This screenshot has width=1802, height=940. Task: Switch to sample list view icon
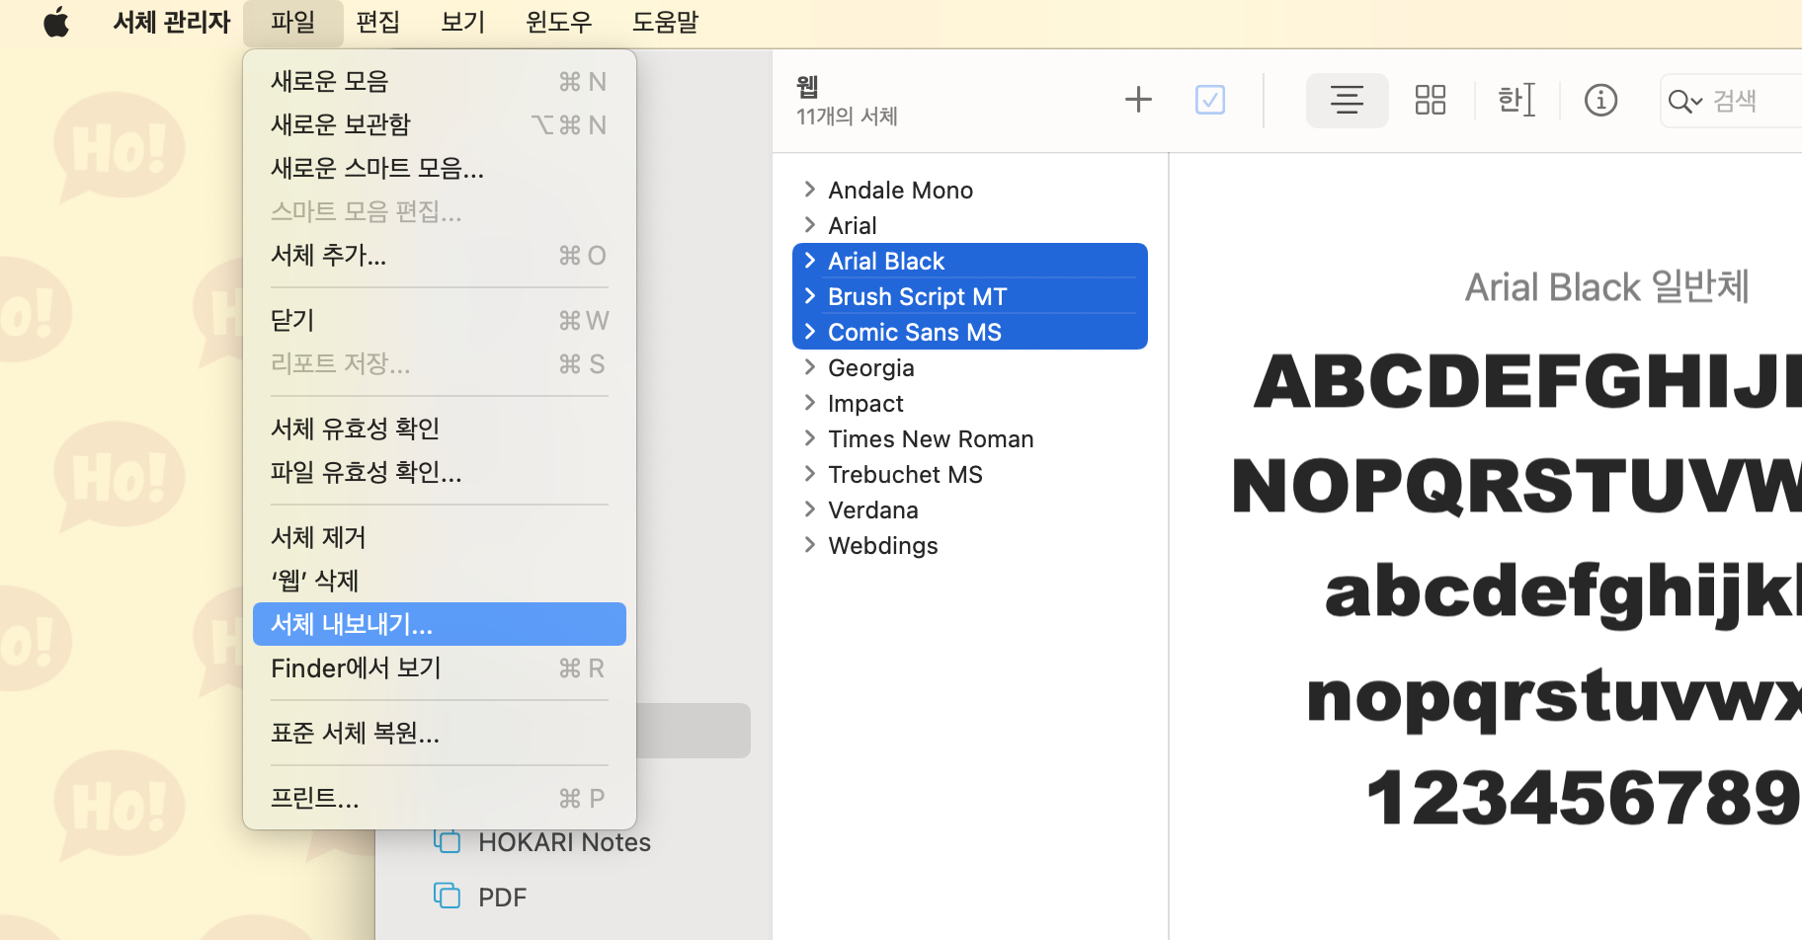(1347, 100)
